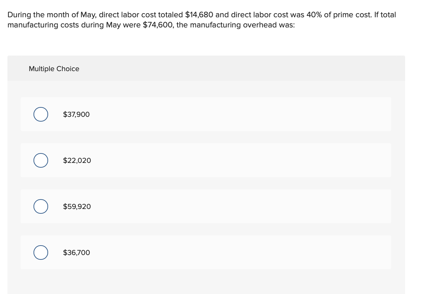Click the second answer option row
This screenshot has width=439, height=294.
(x=206, y=160)
